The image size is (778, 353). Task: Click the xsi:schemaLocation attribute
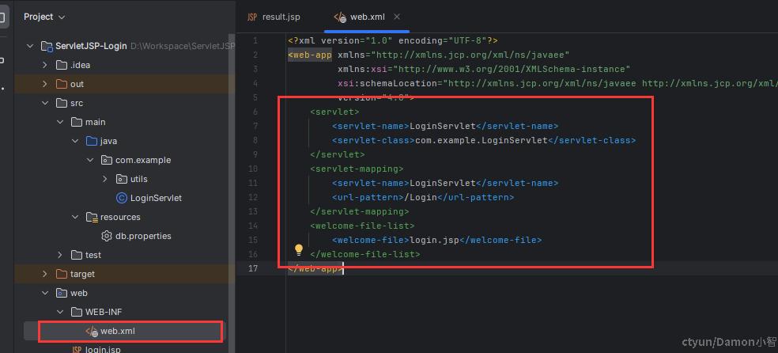(388, 83)
